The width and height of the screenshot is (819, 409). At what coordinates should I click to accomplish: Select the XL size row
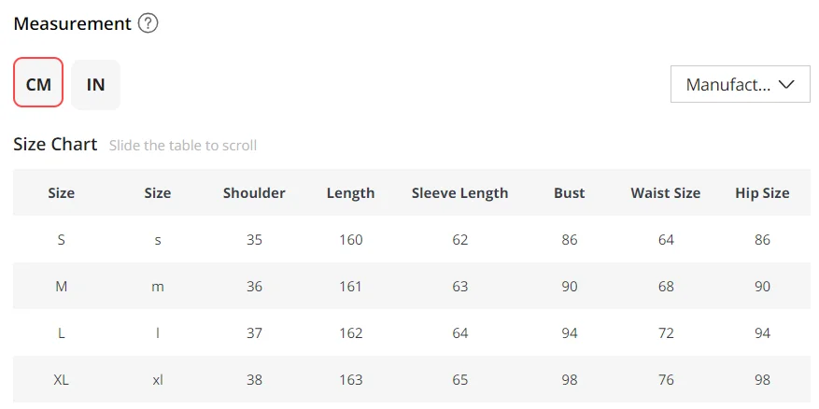62,380
